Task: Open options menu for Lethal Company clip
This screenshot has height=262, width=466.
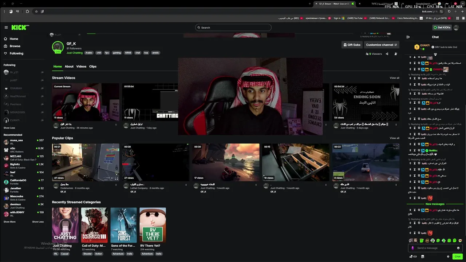Action: pos(186,185)
